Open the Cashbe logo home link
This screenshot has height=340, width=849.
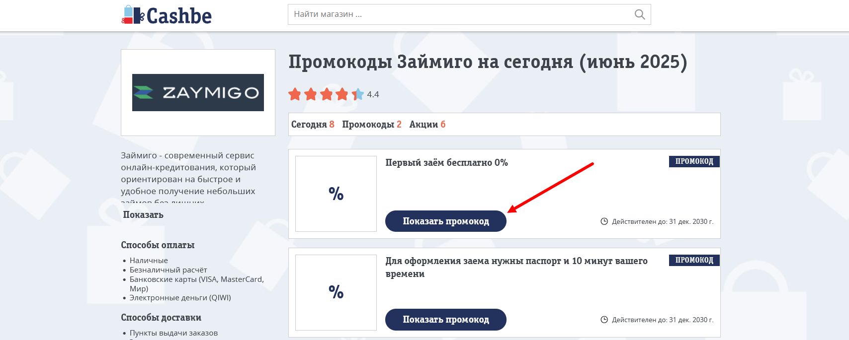coord(167,15)
